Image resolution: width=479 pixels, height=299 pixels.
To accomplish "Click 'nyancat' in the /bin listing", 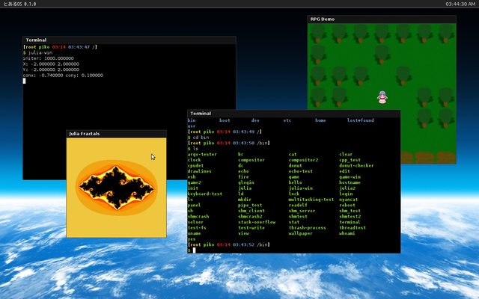I will pos(349,200).
